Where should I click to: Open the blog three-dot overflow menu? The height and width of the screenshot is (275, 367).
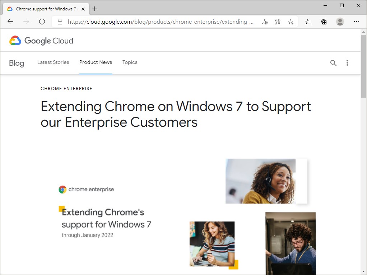coord(347,63)
